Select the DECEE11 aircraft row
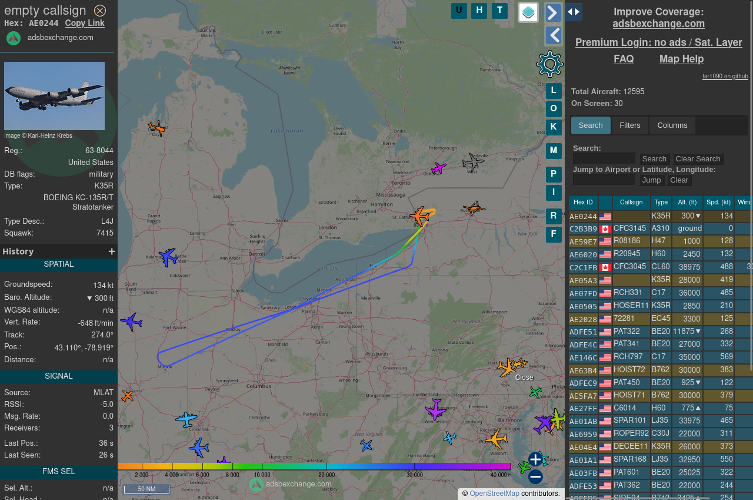Screen dimensions: 753x500 pos(661,447)
